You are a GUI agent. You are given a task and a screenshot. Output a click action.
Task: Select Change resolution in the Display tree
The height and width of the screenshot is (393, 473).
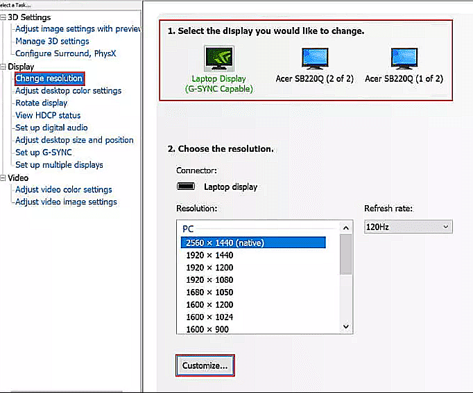[x=49, y=78]
